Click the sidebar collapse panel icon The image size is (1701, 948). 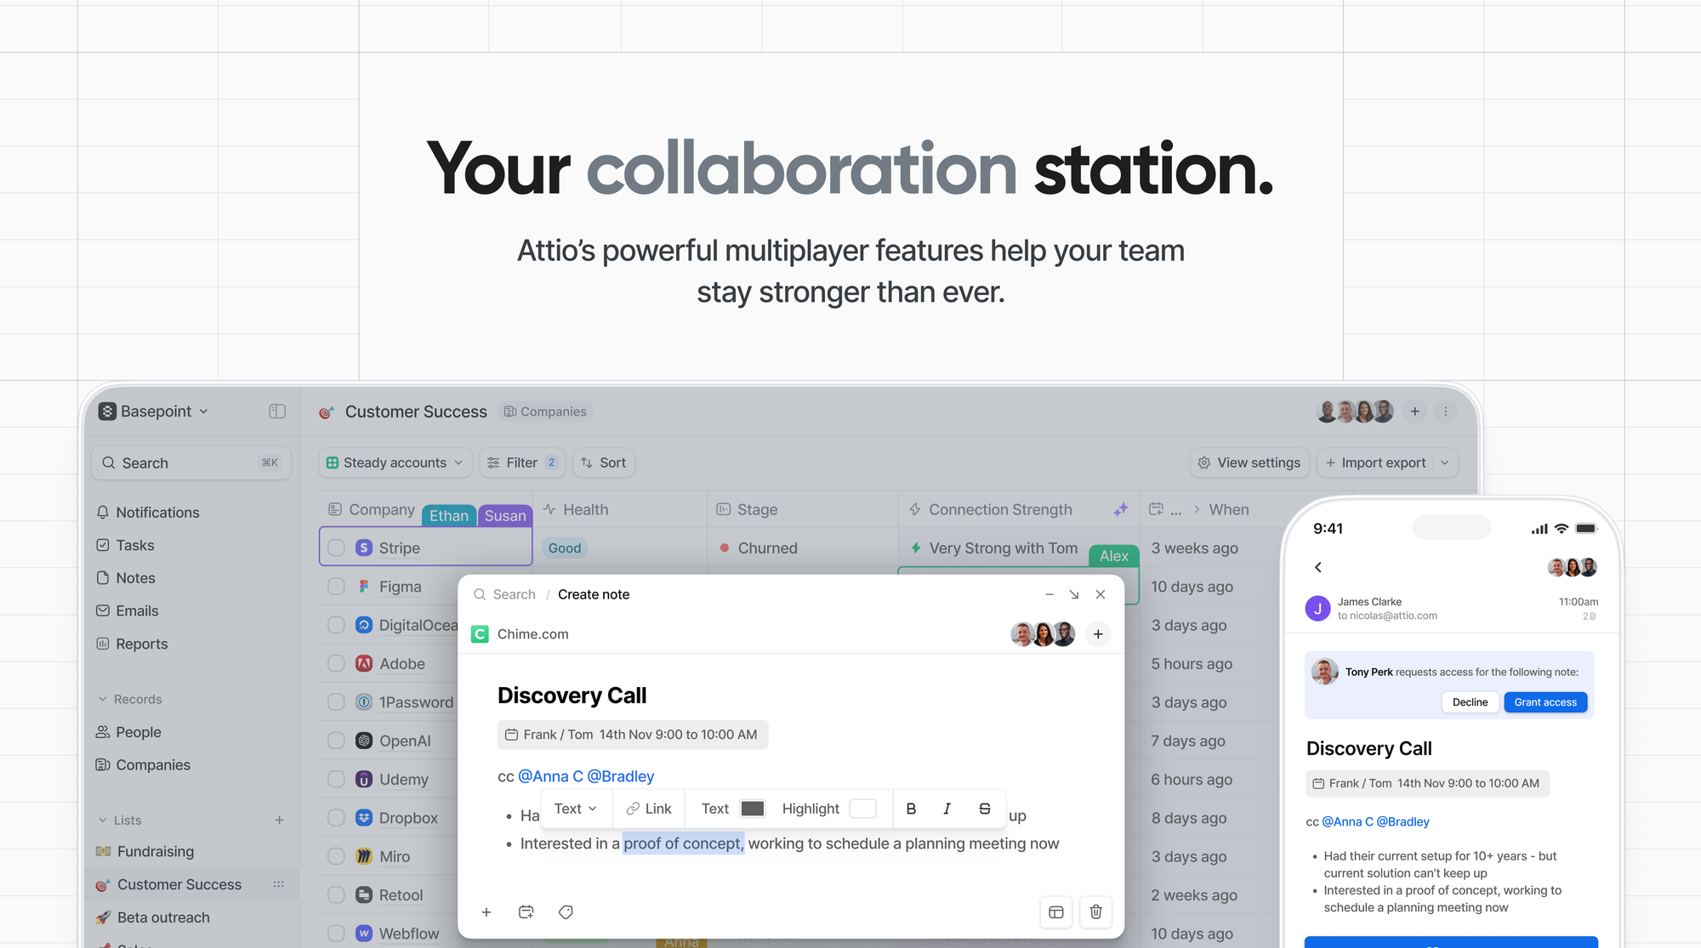coord(277,412)
